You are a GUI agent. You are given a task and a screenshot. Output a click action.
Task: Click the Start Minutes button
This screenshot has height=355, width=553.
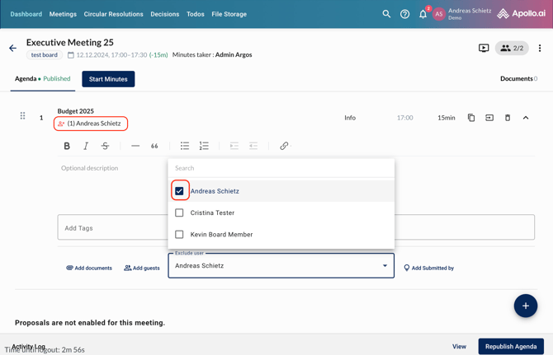(108, 79)
